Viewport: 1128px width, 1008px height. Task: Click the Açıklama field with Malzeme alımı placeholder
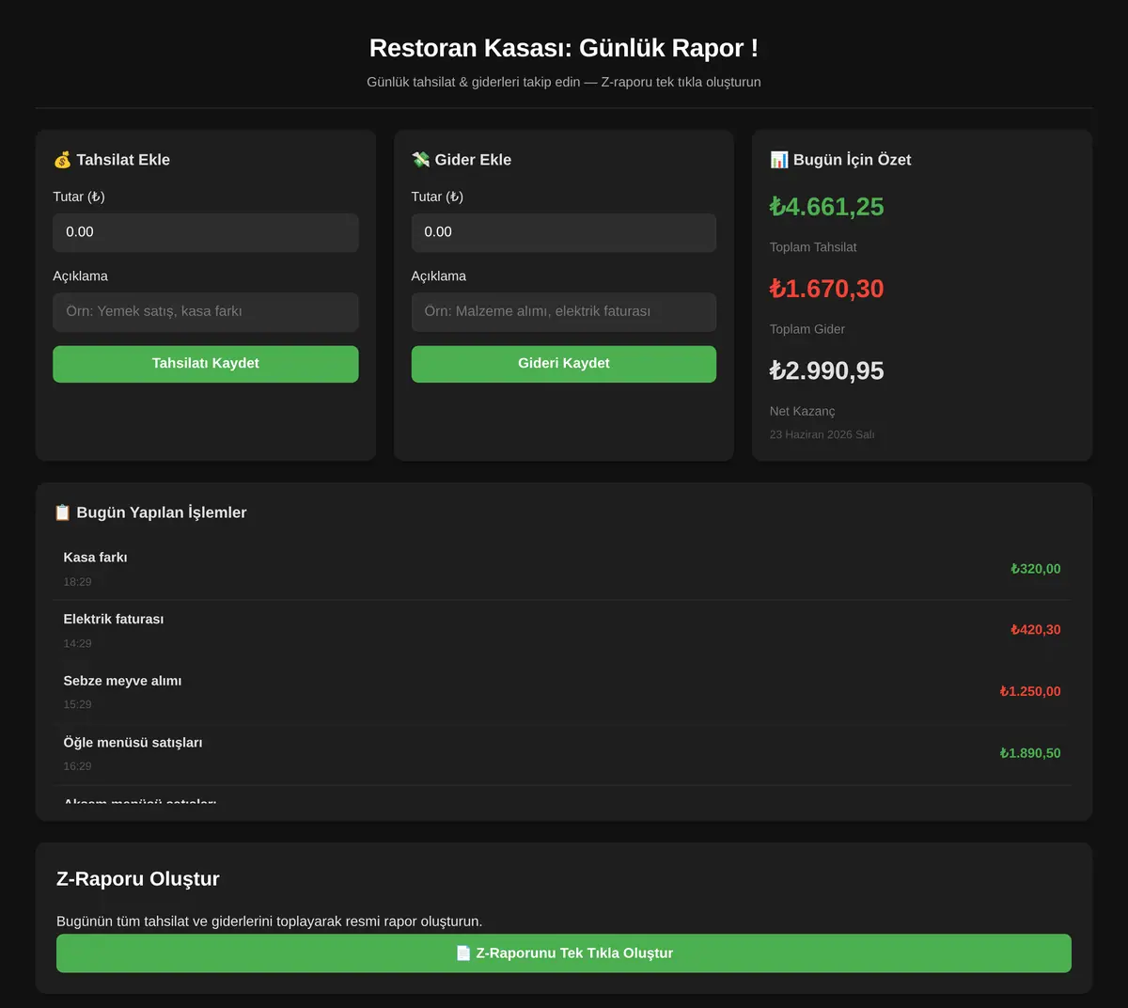tap(564, 312)
